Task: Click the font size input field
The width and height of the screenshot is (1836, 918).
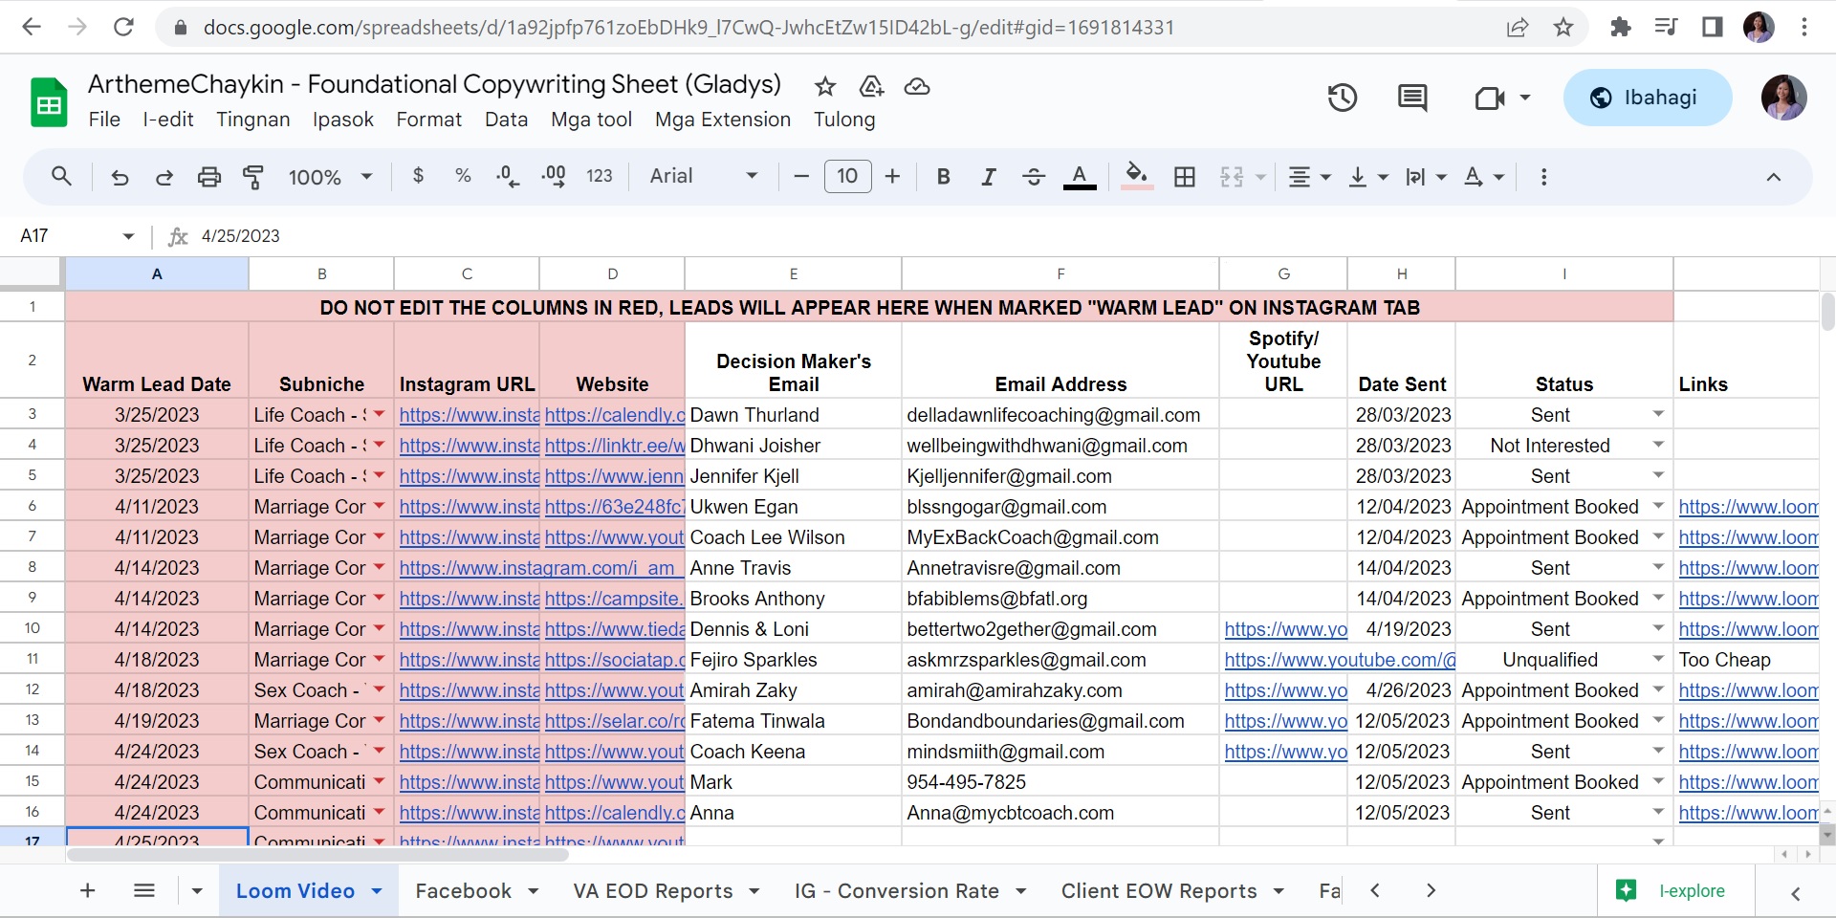Action: 847,177
